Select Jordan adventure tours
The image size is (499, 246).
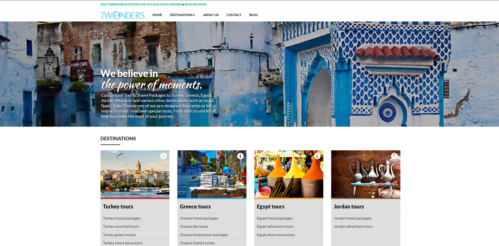pyautogui.click(x=353, y=226)
